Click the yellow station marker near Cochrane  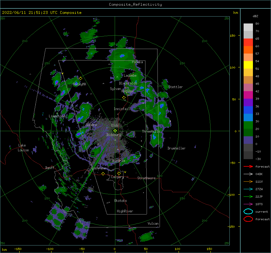click(103, 174)
